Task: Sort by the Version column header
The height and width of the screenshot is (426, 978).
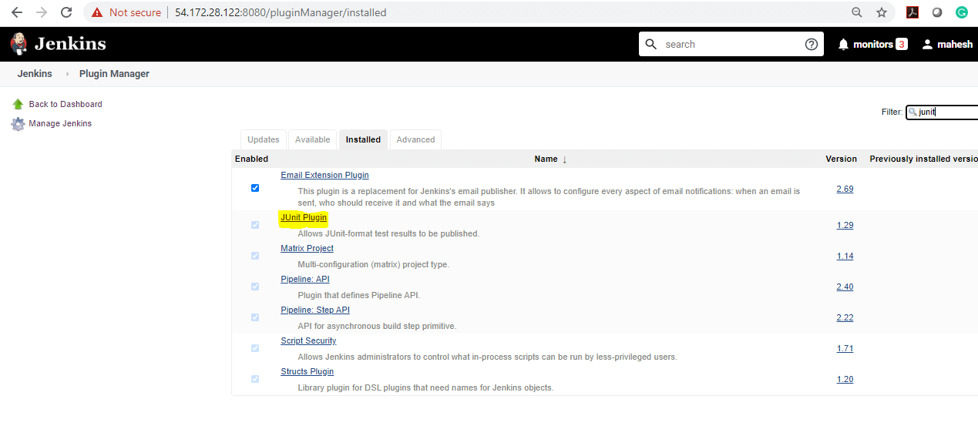Action: pyautogui.click(x=841, y=159)
